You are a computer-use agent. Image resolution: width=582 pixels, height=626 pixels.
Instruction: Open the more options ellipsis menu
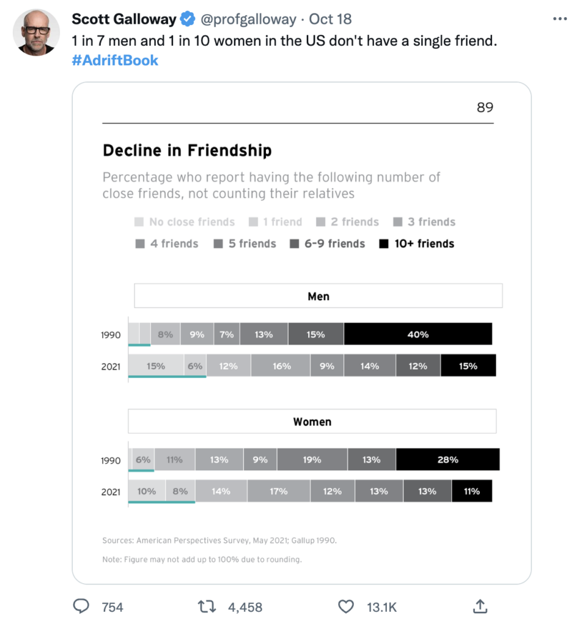[560, 18]
